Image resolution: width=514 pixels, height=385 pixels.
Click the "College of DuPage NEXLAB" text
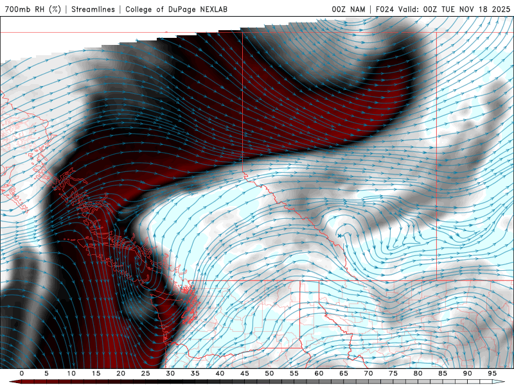click(176, 9)
